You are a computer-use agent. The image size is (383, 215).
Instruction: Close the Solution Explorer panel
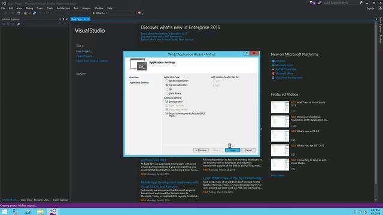(x=66, y=19)
